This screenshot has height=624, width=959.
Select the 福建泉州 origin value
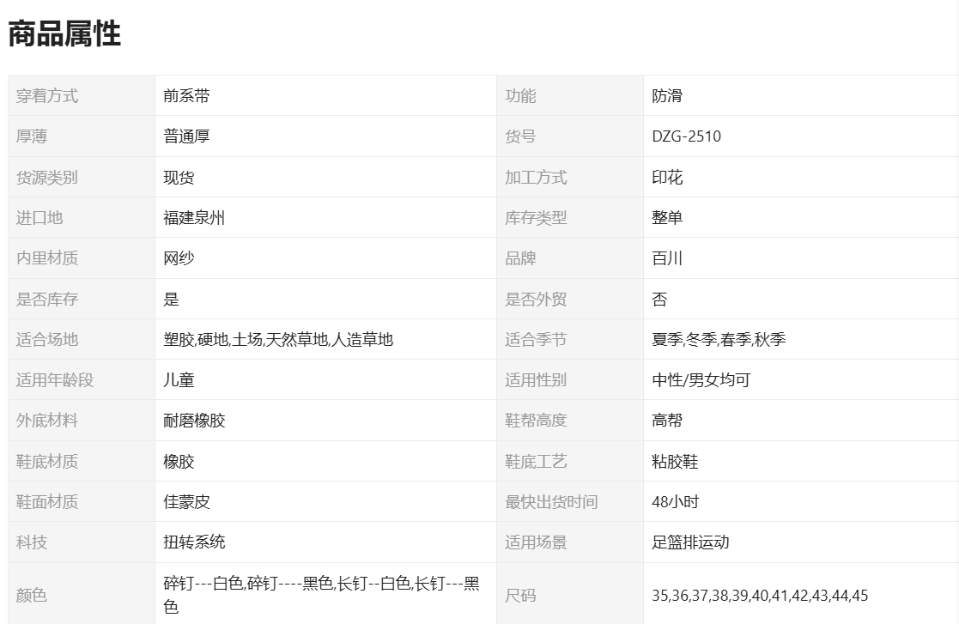point(194,218)
